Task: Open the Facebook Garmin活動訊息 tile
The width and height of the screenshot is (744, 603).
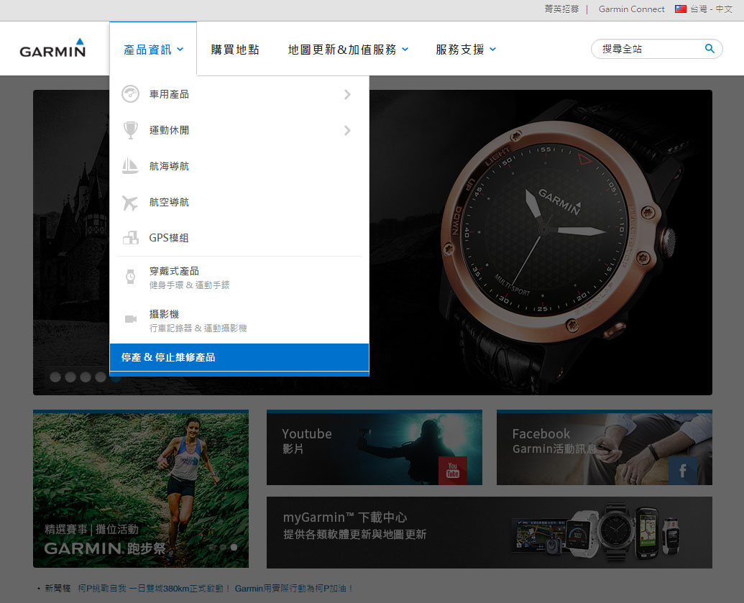Action: coord(604,447)
